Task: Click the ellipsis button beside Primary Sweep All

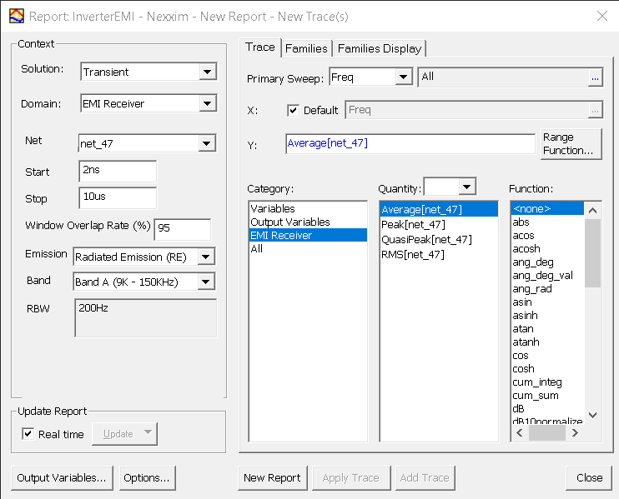Action: point(595,77)
